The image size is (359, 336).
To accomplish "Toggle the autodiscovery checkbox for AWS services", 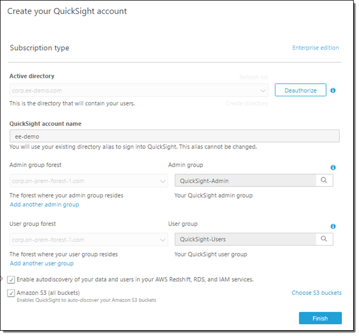I will coord(12,279).
